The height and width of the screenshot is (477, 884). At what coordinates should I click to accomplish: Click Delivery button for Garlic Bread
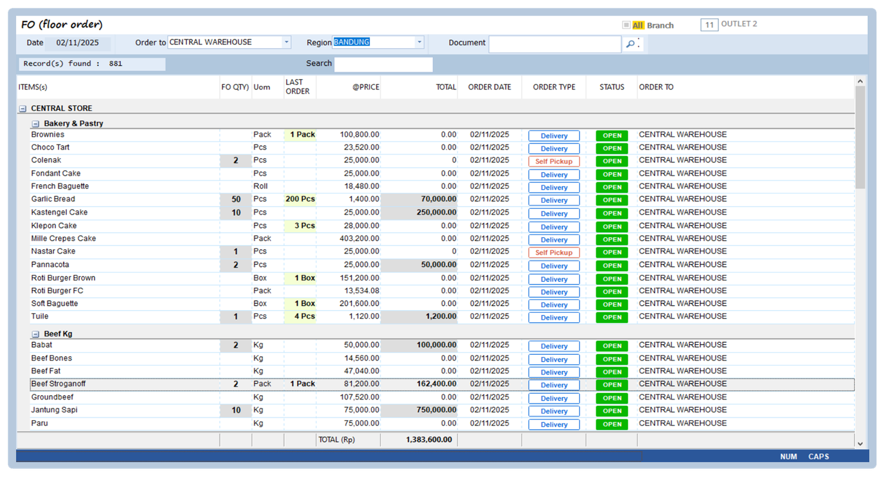(x=554, y=201)
